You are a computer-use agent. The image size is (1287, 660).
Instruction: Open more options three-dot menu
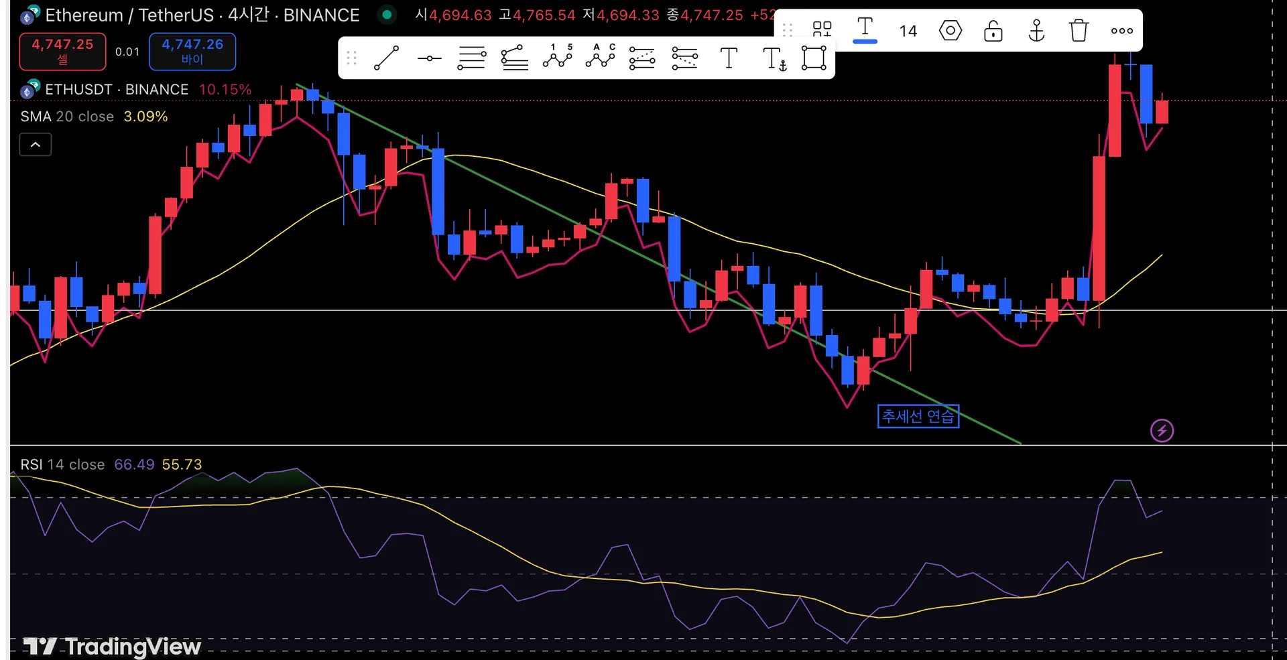[x=1121, y=30]
